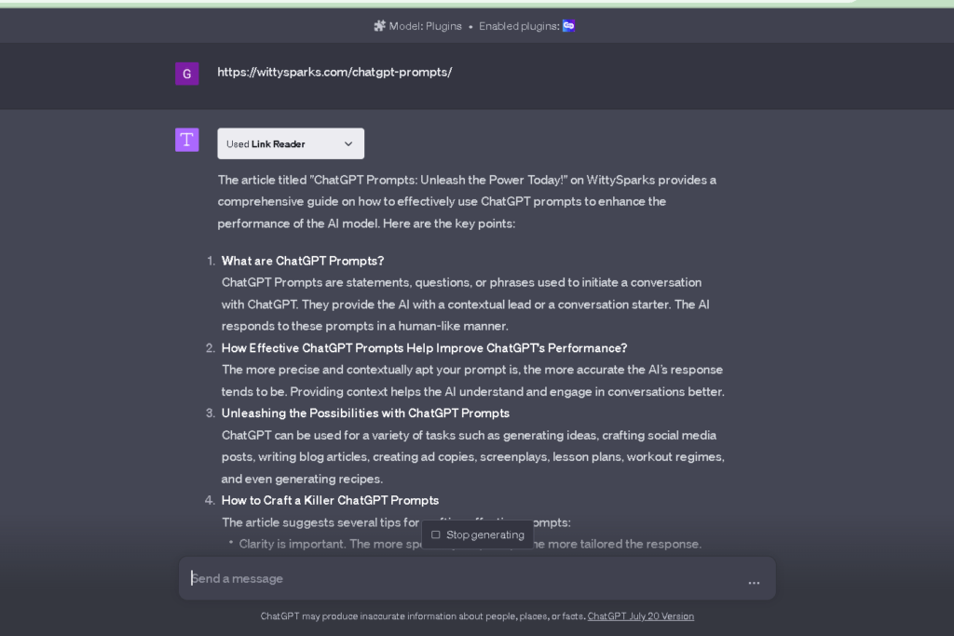Click the purple G user avatar
954x636 pixels.
[186, 73]
